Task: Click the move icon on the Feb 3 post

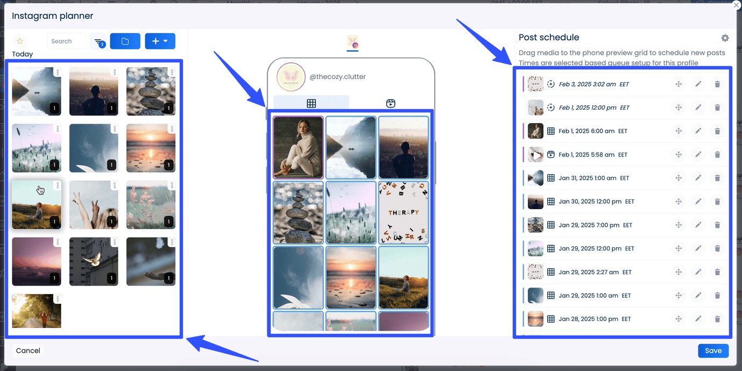Action: [x=679, y=84]
